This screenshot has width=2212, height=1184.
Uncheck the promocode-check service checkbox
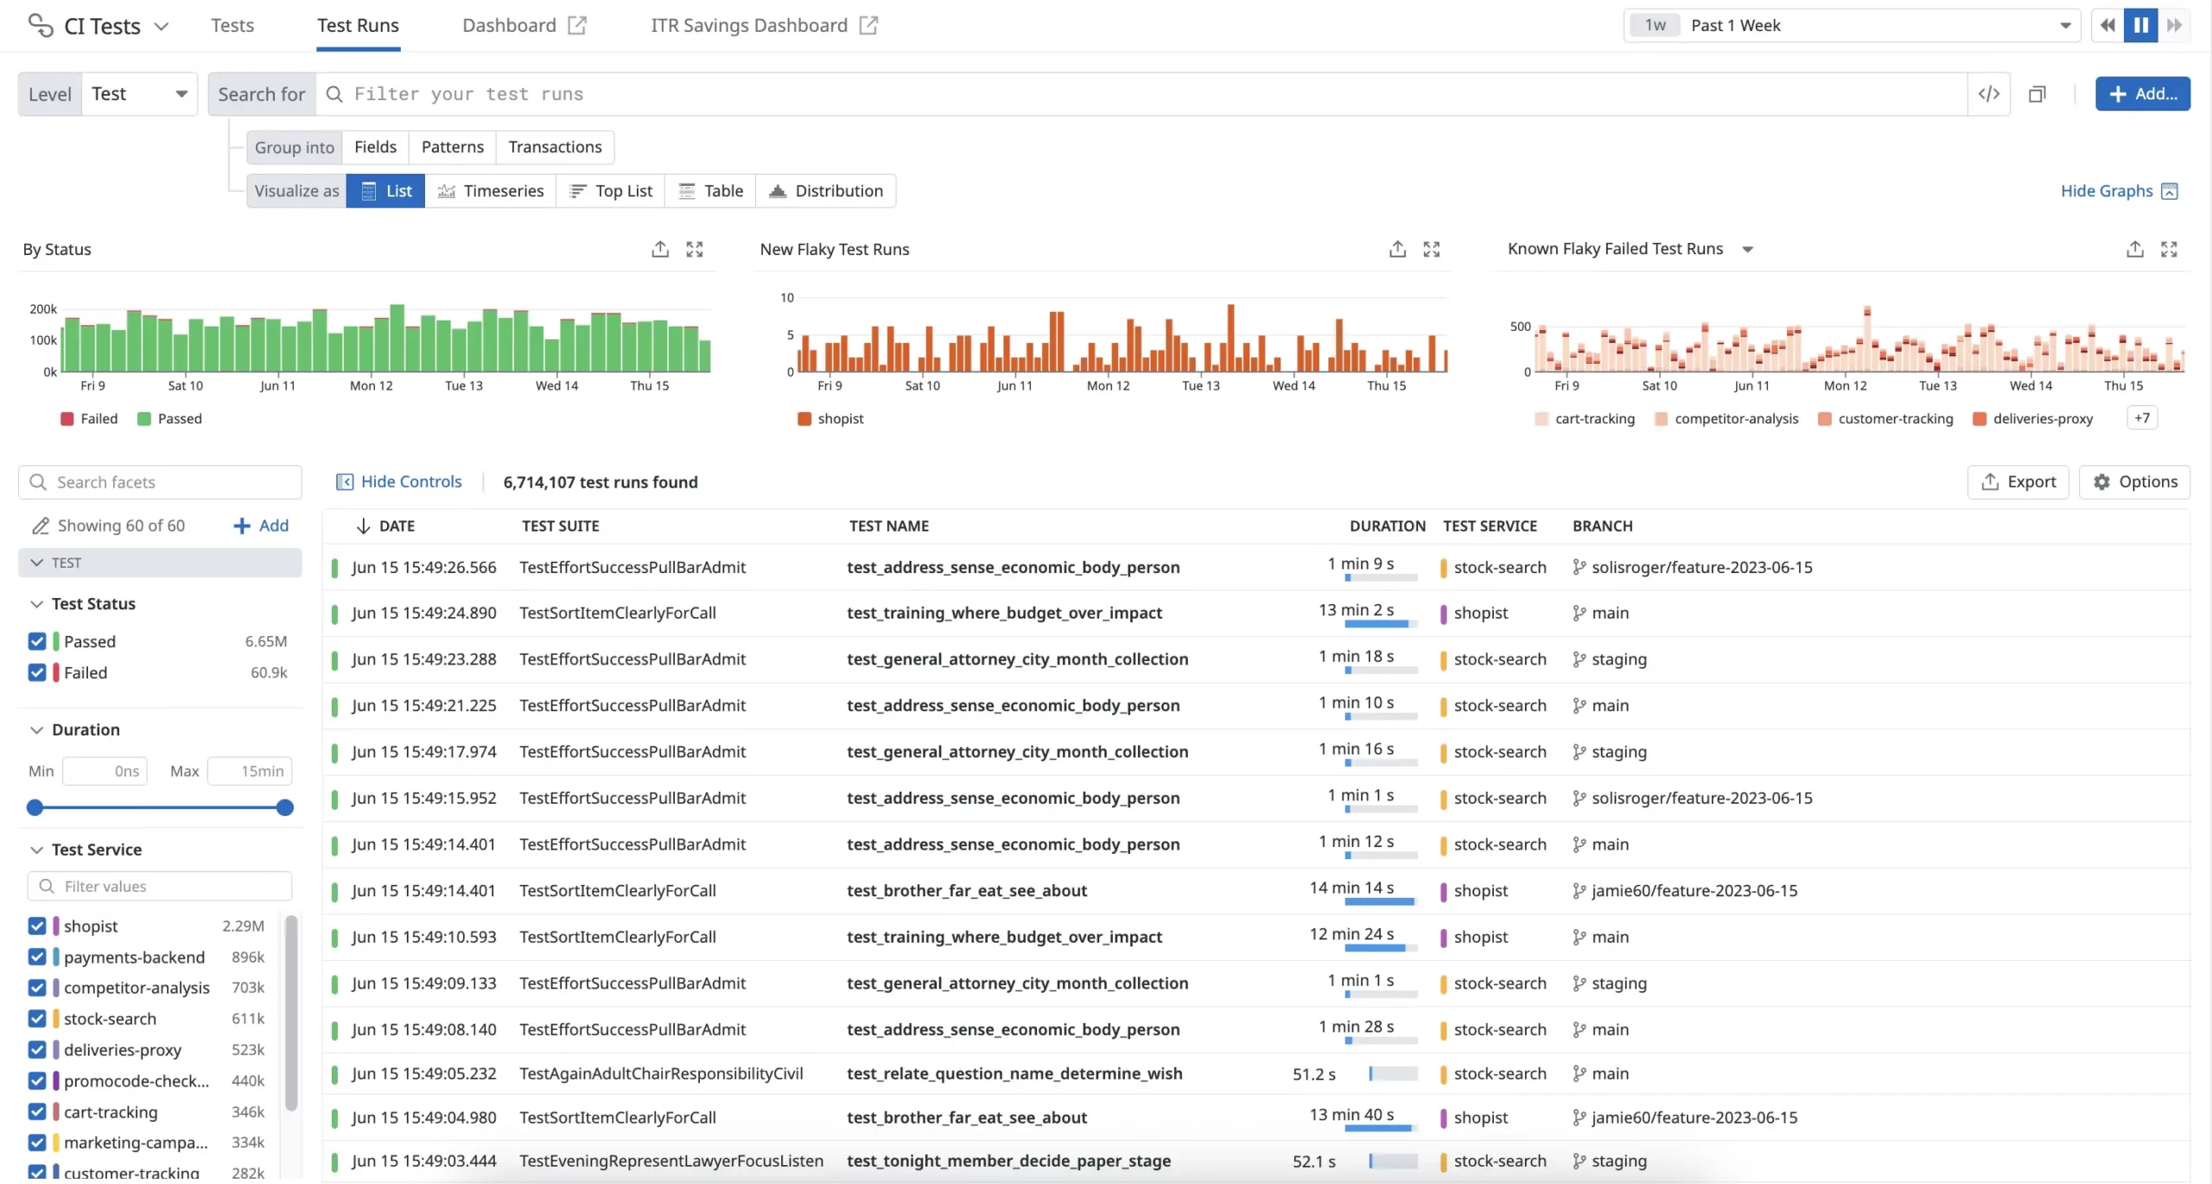point(36,1080)
